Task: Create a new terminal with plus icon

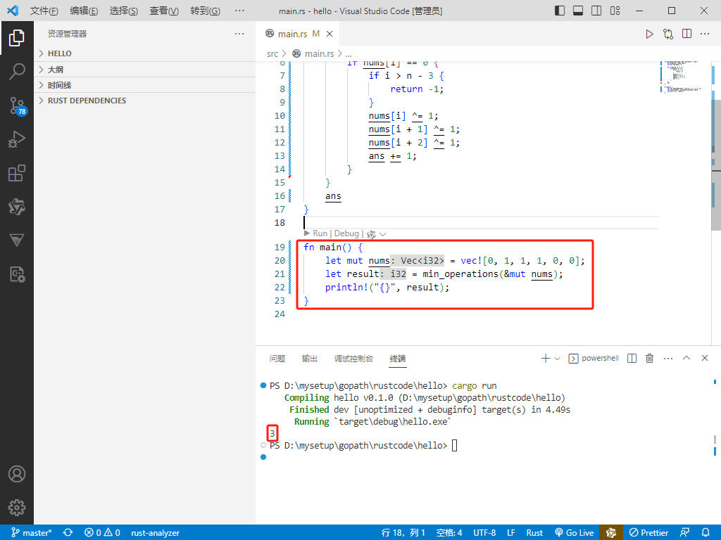Action: [546, 358]
